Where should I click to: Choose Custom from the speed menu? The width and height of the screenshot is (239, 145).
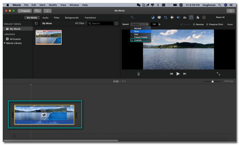pyautogui.click(x=140, y=40)
